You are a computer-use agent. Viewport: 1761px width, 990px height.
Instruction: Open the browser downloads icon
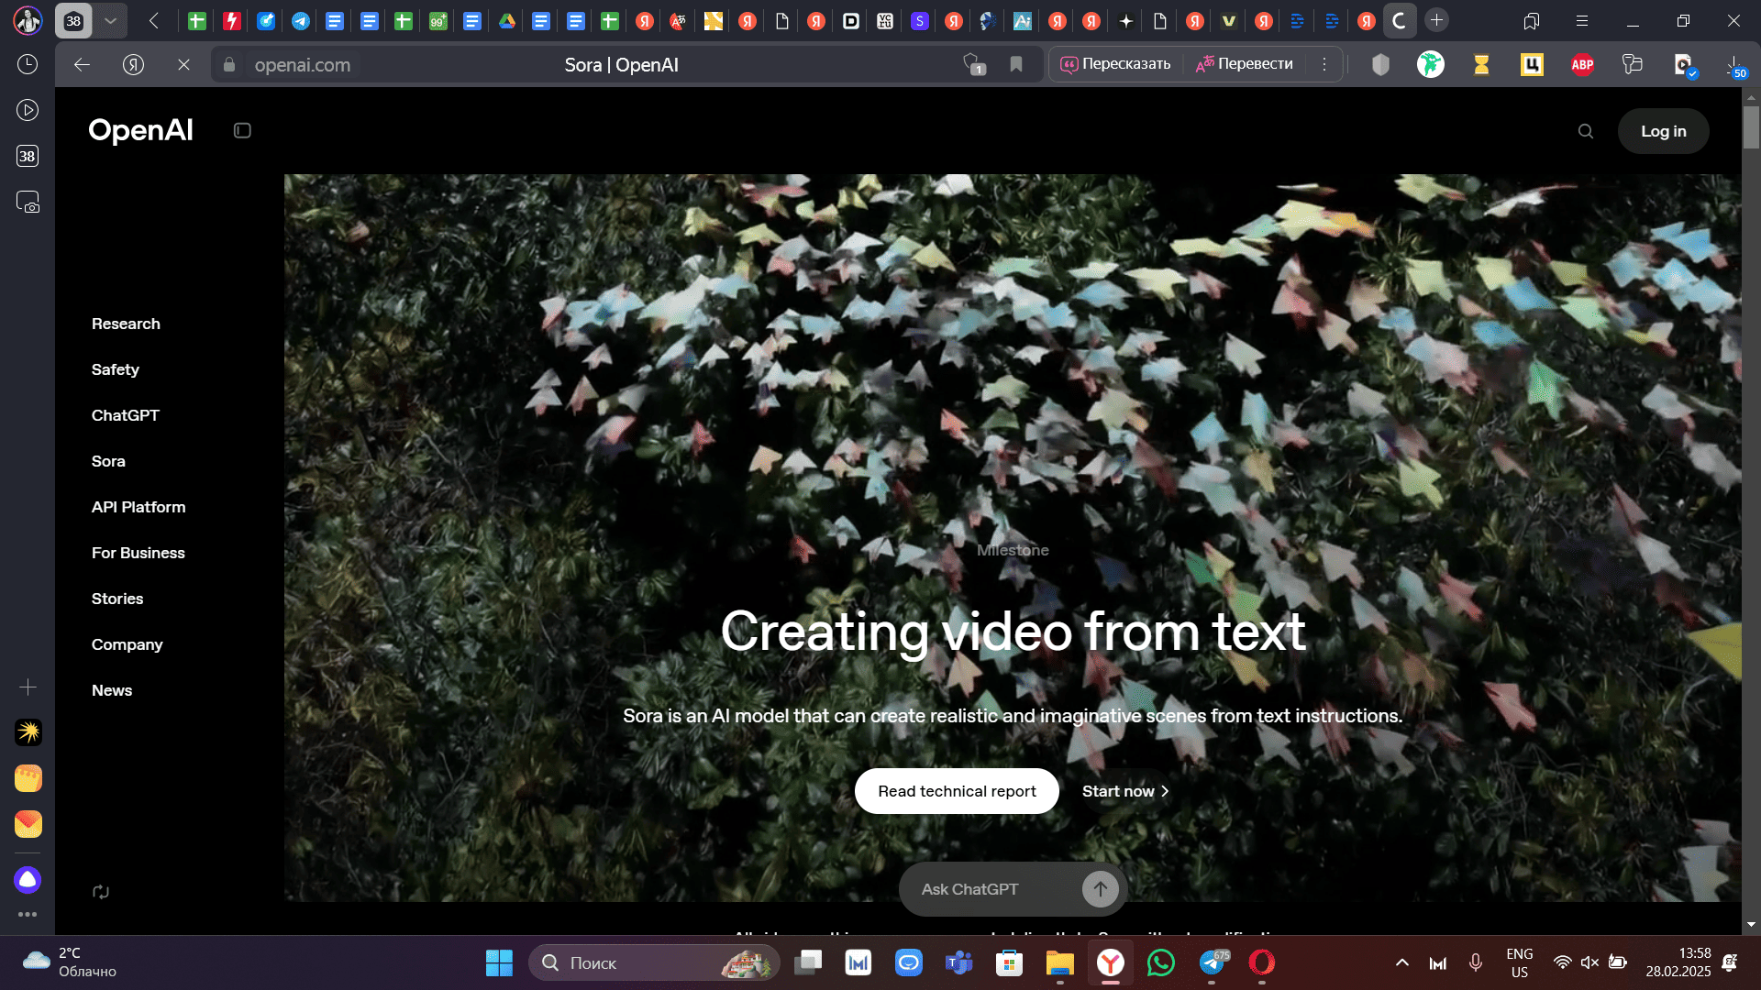[x=1733, y=64]
